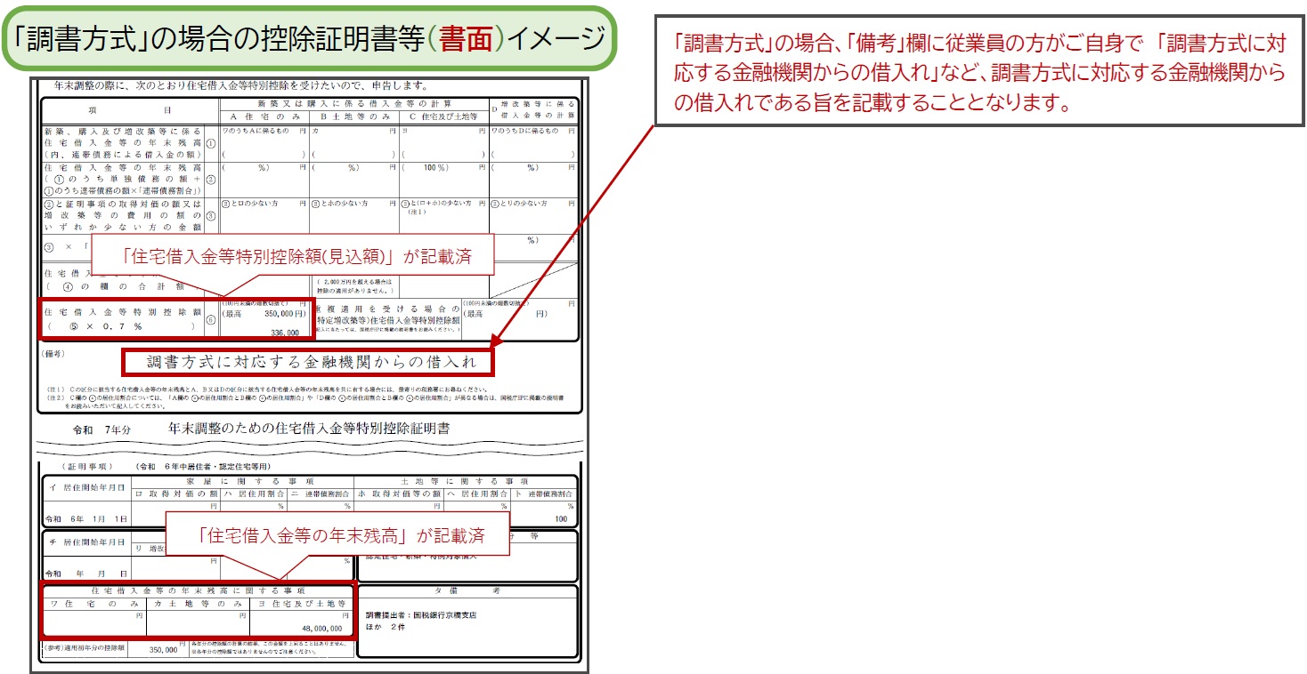Viewport: 1307px width, 674px height.
Task: Click the 調書提出者:国税銀行京橋支店 remark text
Action: [x=420, y=615]
